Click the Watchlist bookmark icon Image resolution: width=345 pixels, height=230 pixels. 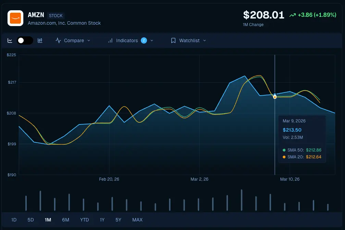[x=173, y=40]
